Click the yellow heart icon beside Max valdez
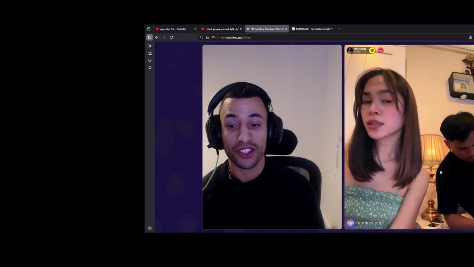Screen dimensions: 474x267 [372, 50]
